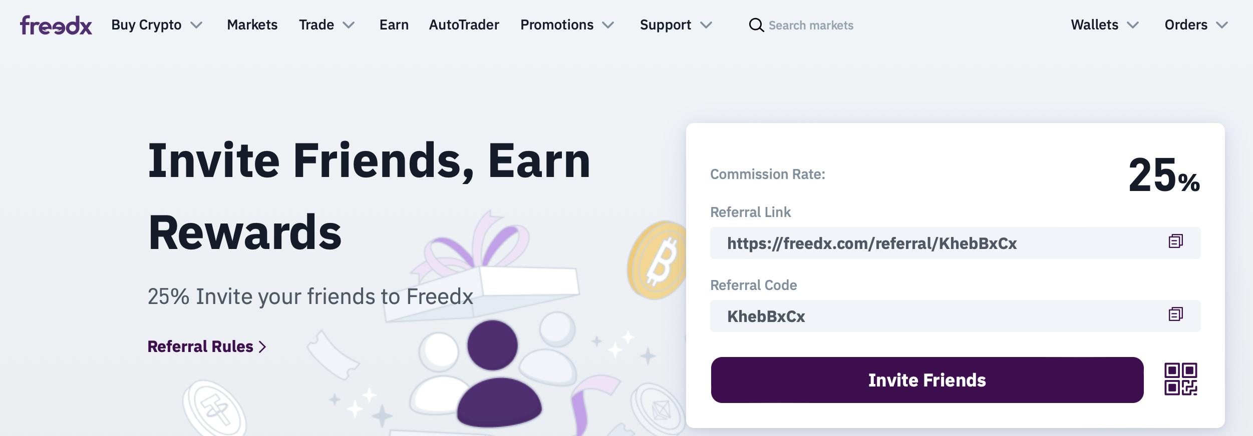Open the Referral Rules link
Viewport: 1253px width, 436px height.
[200, 346]
